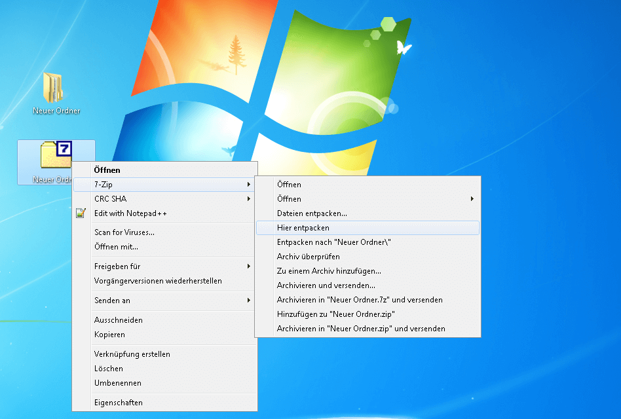The width and height of the screenshot is (621, 419).
Task: Choose Vorgängerversionen wiederherstellen
Action: 158,281
